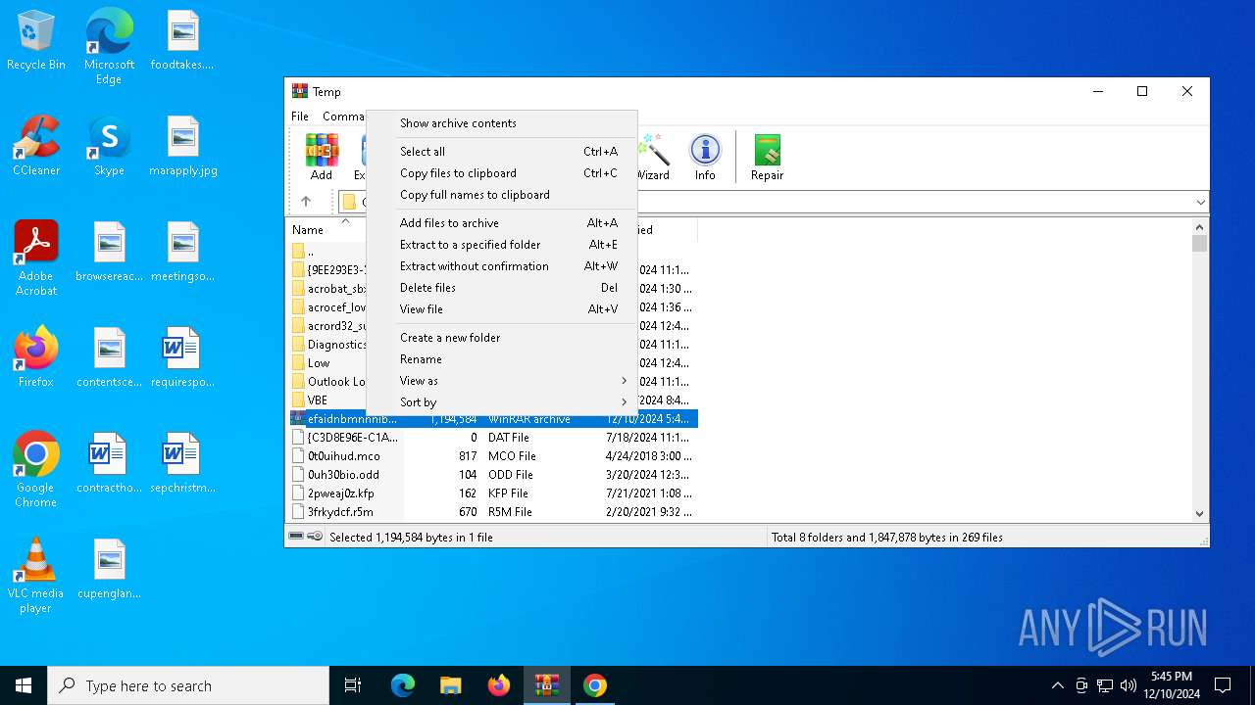Select the foodtakes image file on desktop
This screenshot has height=705, width=1255.
183,41
